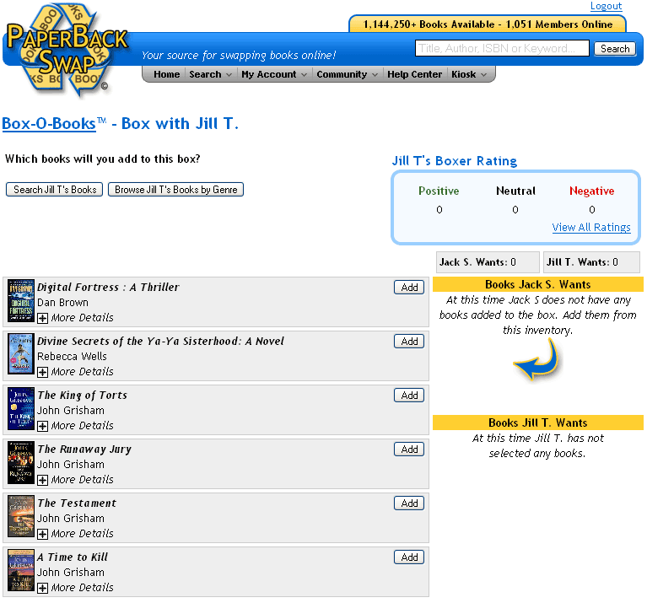Click the Books Jill T. Wants header
The height and width of the screenshot is (603, 647).
pos(537,423)
